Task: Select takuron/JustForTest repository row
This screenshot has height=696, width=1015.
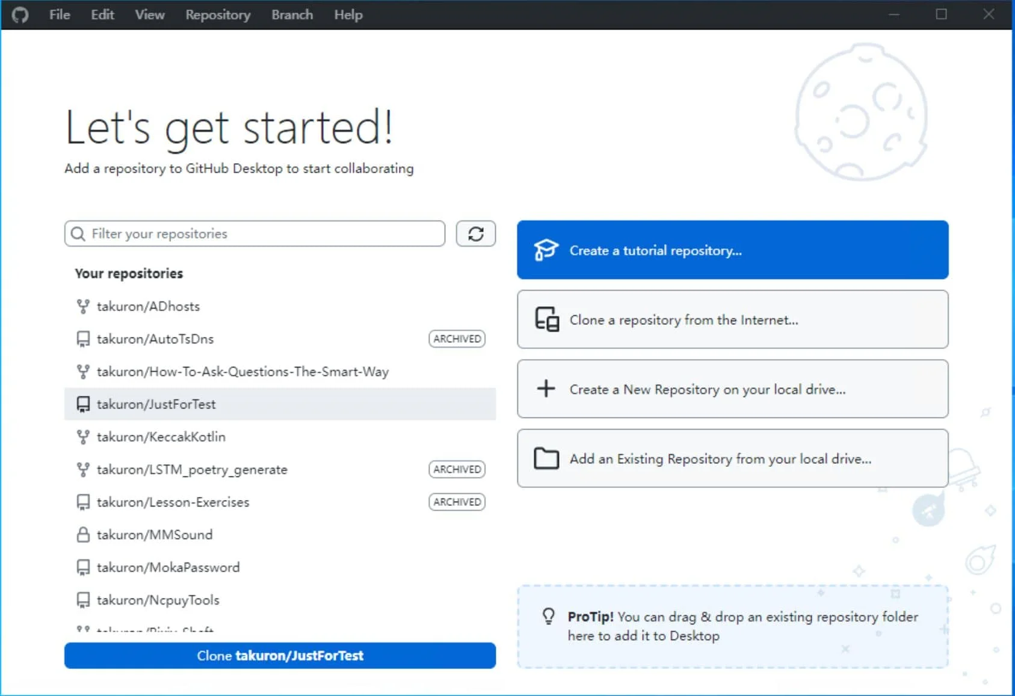Action: point(280,404)
